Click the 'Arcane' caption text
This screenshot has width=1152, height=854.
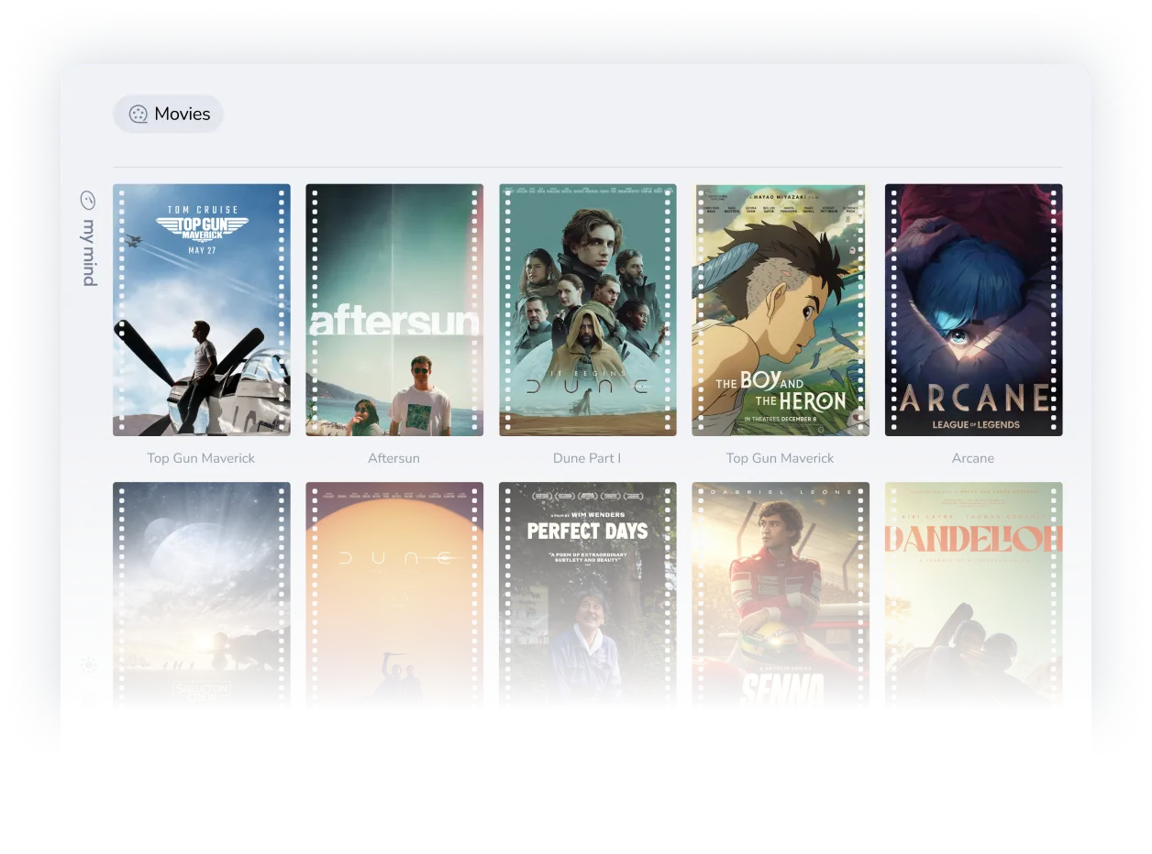[972, 457]
